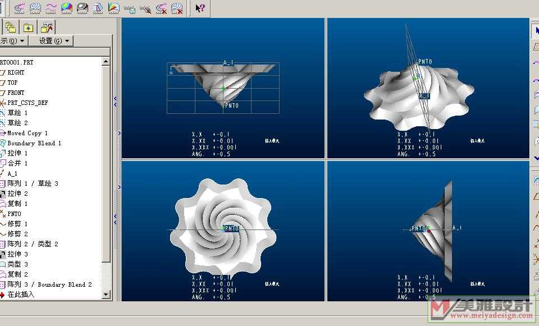
Task: Click the model tree scroll-up arrow
Action: click(x=106, y=62)
